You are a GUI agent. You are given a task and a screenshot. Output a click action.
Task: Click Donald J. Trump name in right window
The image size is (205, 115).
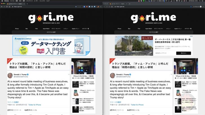click(123, 75)
